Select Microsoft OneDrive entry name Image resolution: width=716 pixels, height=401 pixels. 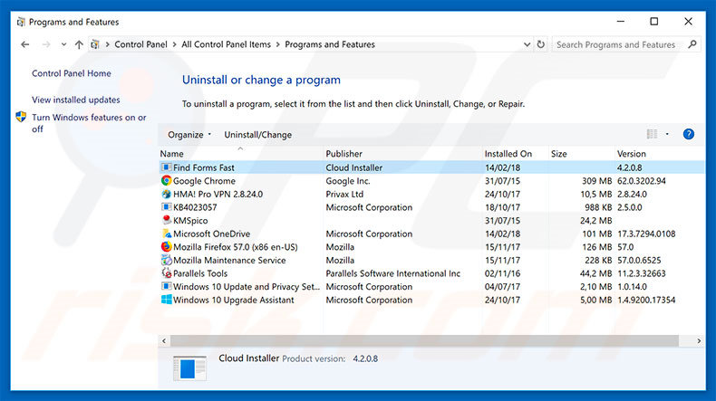[211, 234]
